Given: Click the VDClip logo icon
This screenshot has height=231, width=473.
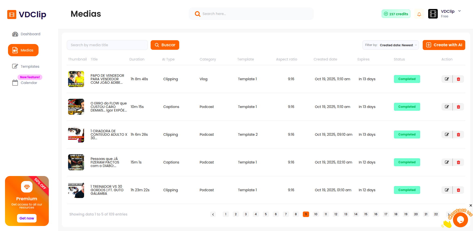Looking at the screenshot, I should click(x=12, y=14).
